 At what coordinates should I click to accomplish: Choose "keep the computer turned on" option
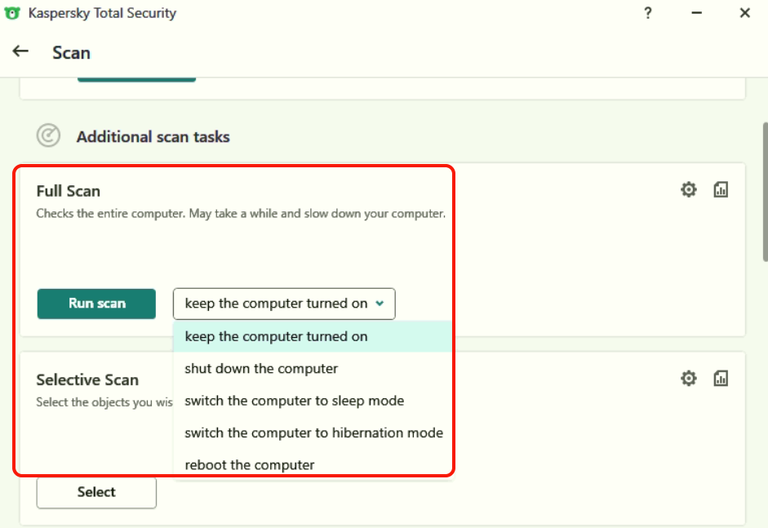276,336
